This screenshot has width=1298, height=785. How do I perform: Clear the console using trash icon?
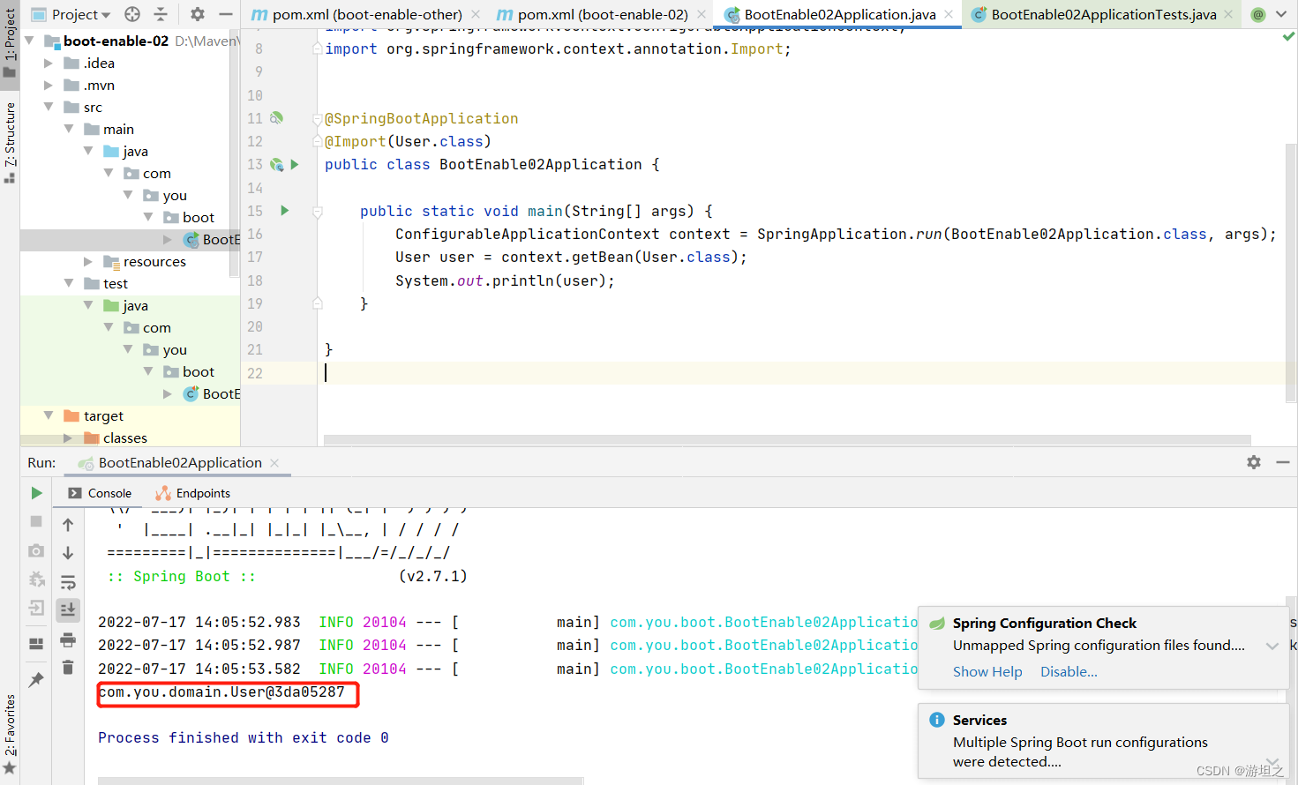click(x=68, y=667)
